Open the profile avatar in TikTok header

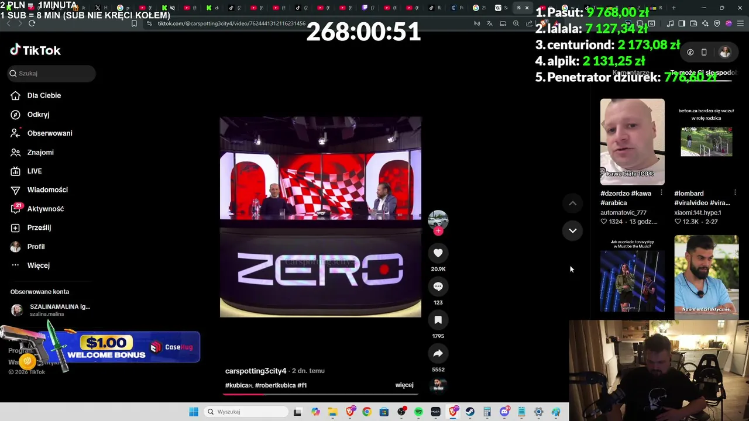click(725, 52)
